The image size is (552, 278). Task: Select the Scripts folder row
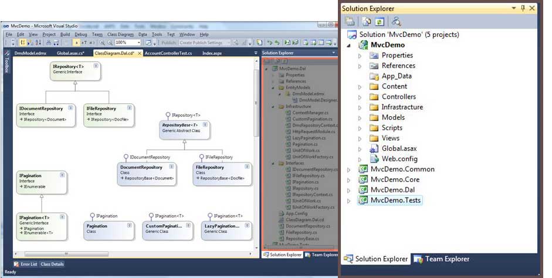tap(392, 128)
